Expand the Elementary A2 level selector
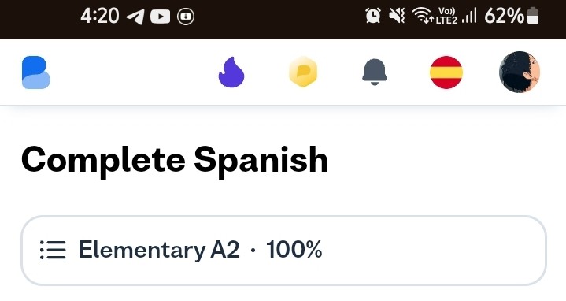Viewport: 566px width, 301px height. [283, 251]
